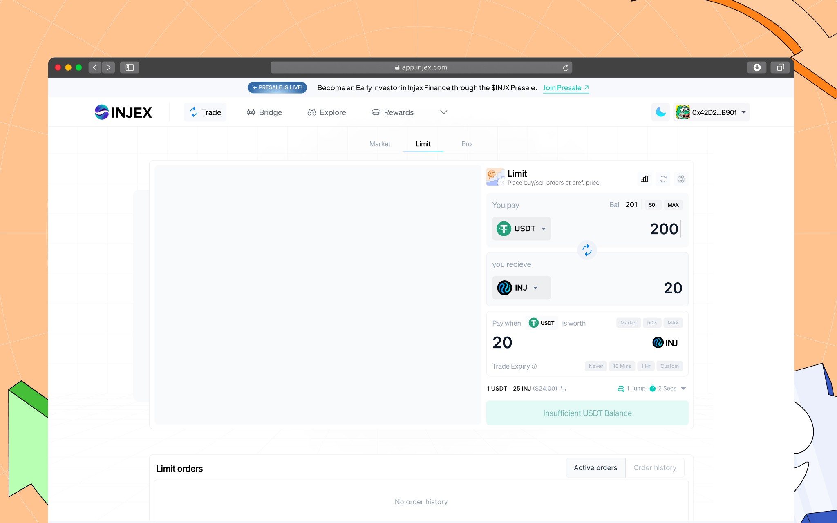The width and height of the screenshot is (837, 523).
Task: Set trade expiry to 10 Mins
Action: [622, 366]
